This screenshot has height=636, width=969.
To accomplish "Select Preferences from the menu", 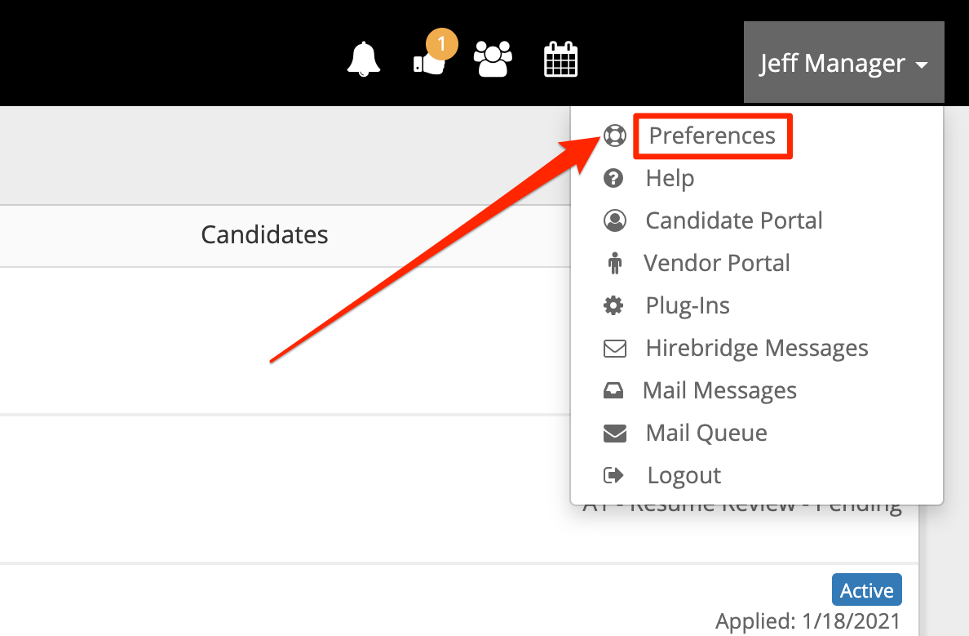I will 711,136.
